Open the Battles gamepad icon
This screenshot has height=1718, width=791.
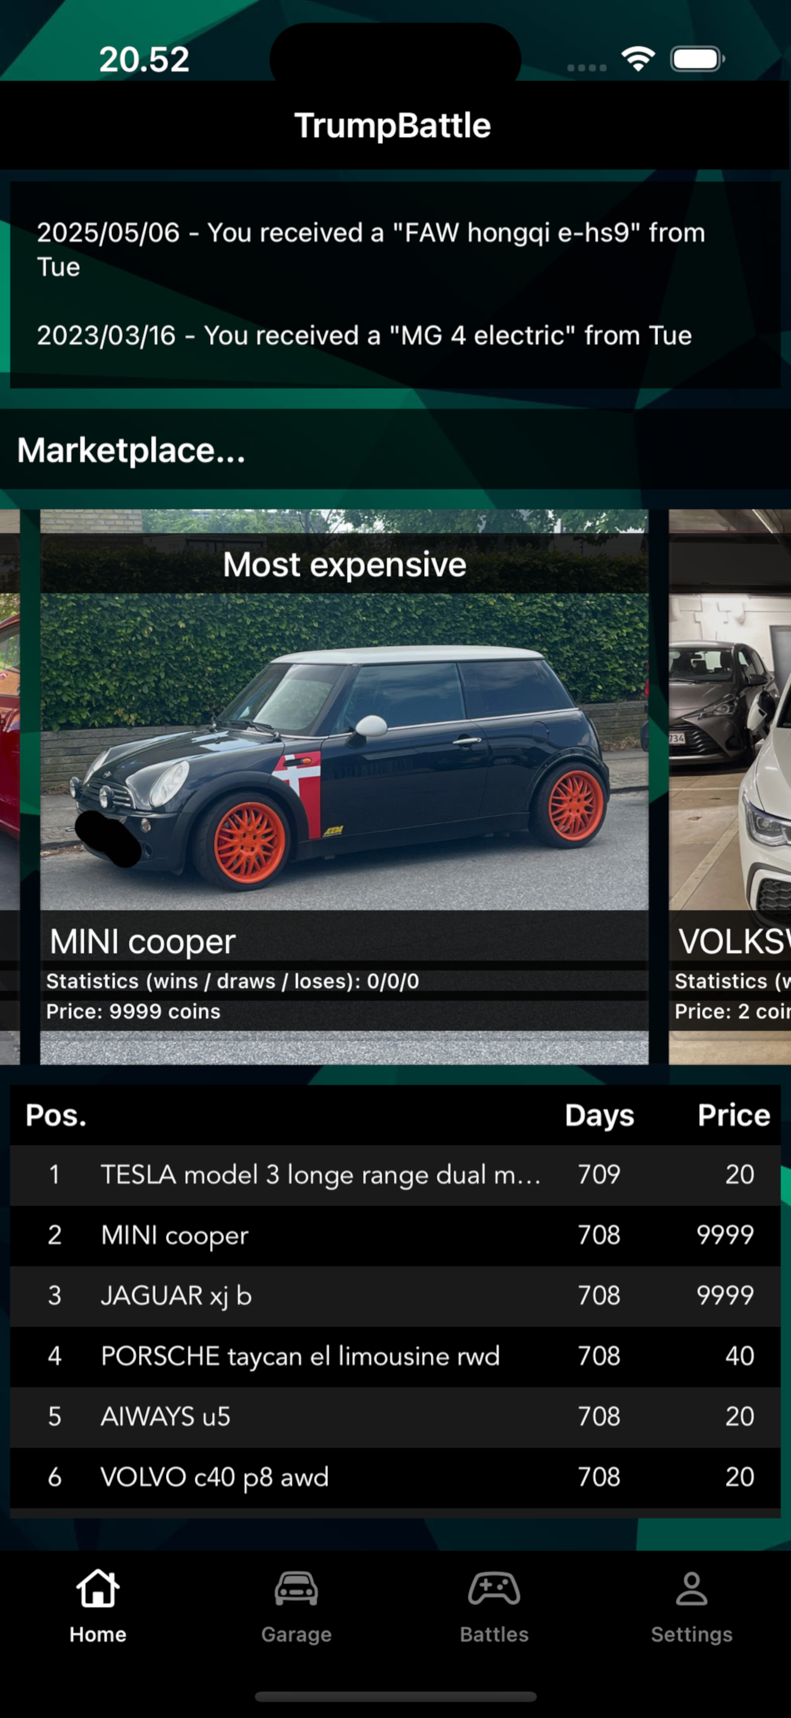click(x=494, y=1589)
